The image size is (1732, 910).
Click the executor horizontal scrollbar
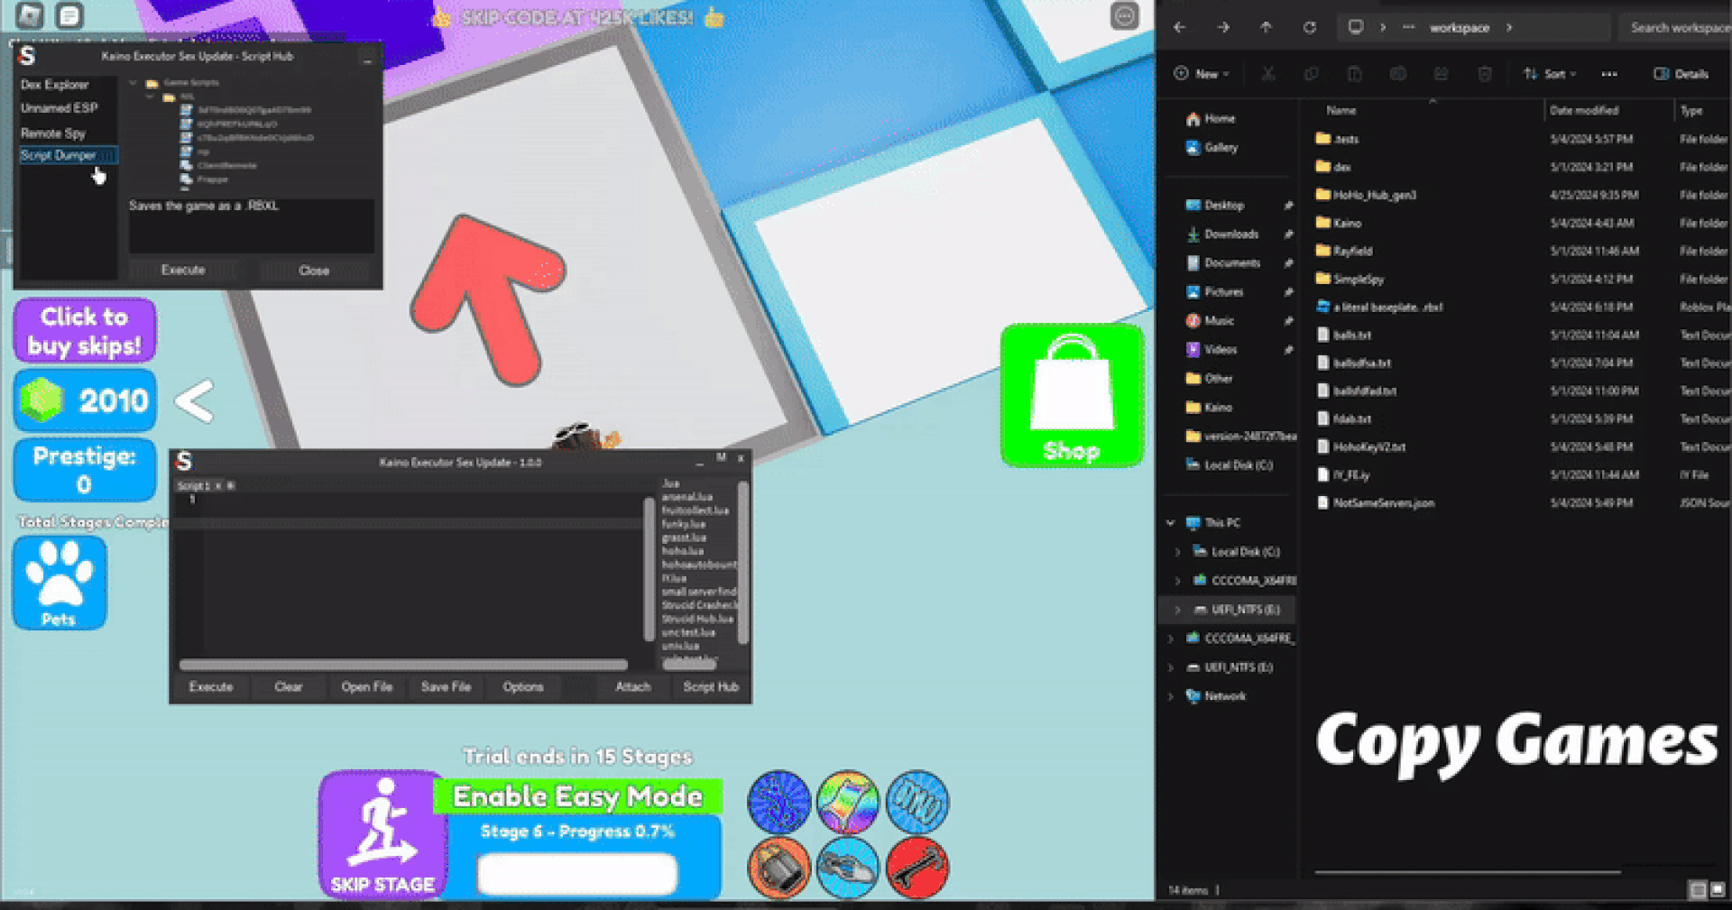[x=402, y=666]
